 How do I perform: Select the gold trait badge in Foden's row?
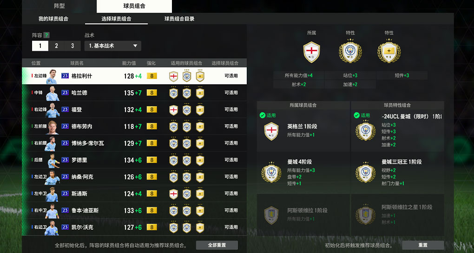click(200, 110)
